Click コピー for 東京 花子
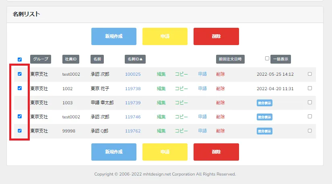This screenshot has height=184, width=332. point(181,89)
